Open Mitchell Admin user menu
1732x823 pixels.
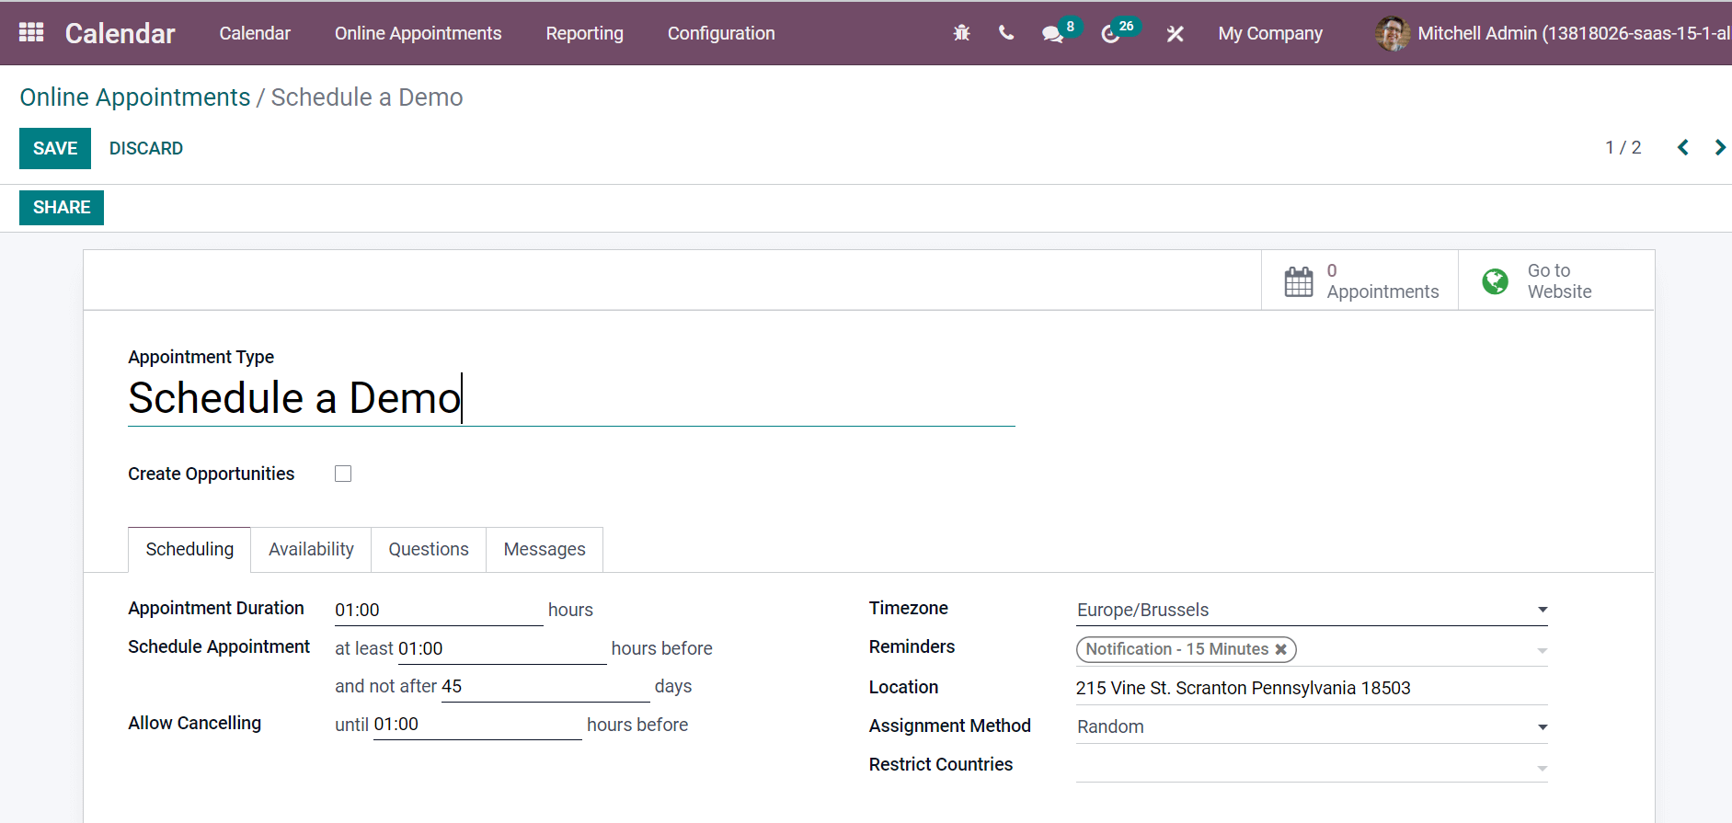(1553, 34)
